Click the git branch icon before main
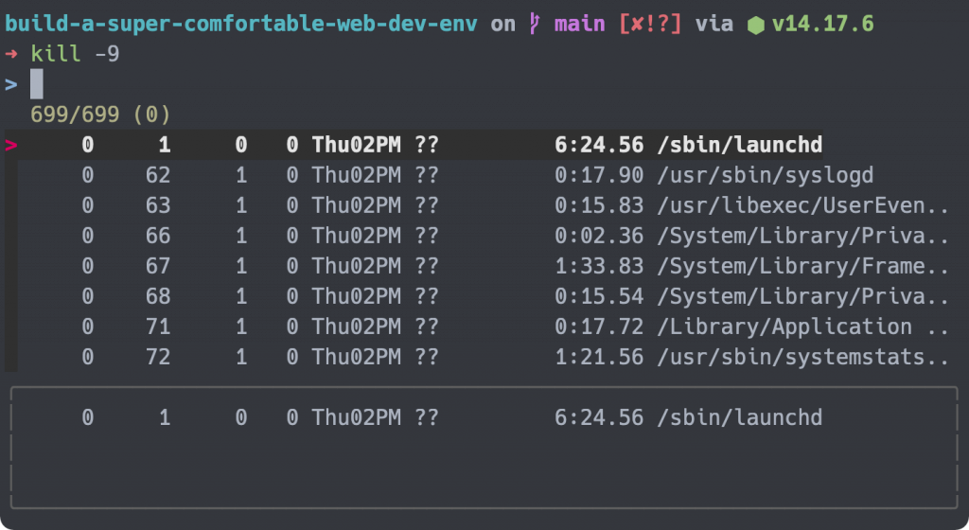This screenshot has height=530, width=969. [x=535, y=24]
